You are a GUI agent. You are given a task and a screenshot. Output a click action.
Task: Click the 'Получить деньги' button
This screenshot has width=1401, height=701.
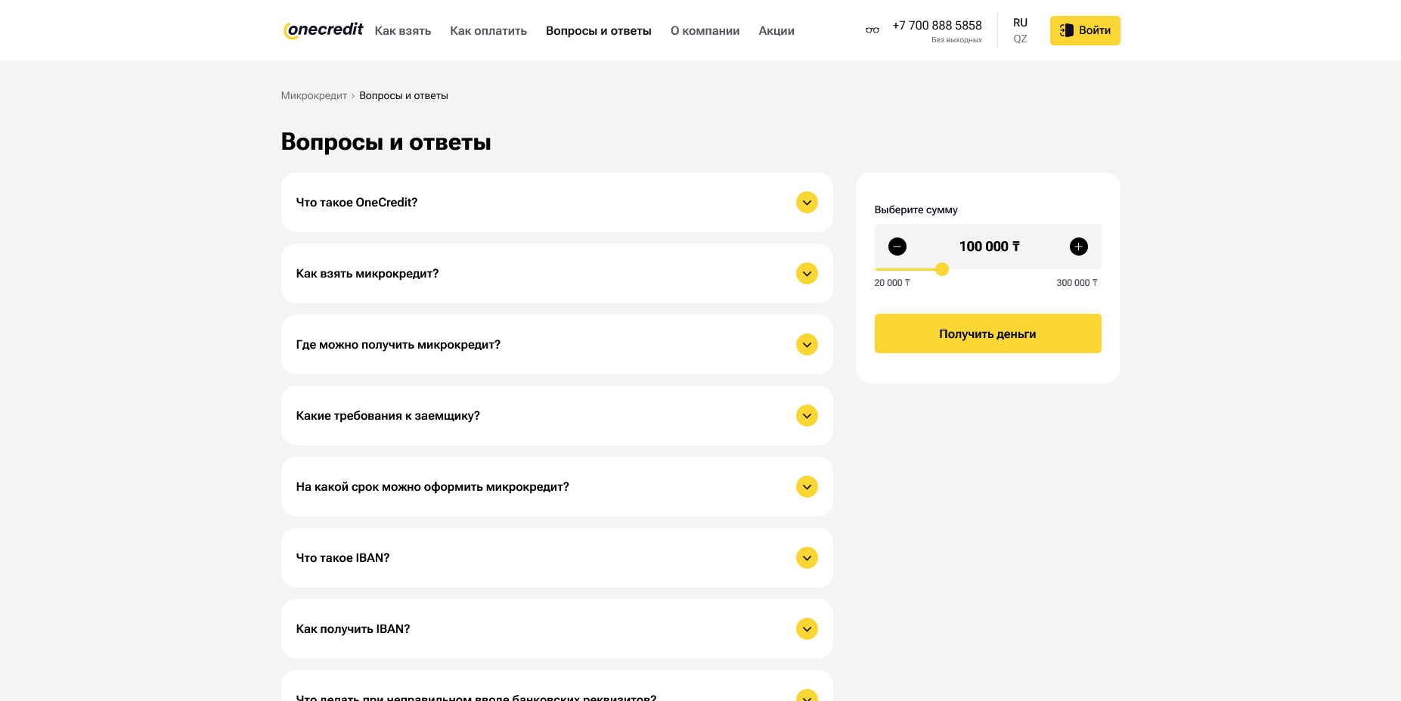coord(987,333)
